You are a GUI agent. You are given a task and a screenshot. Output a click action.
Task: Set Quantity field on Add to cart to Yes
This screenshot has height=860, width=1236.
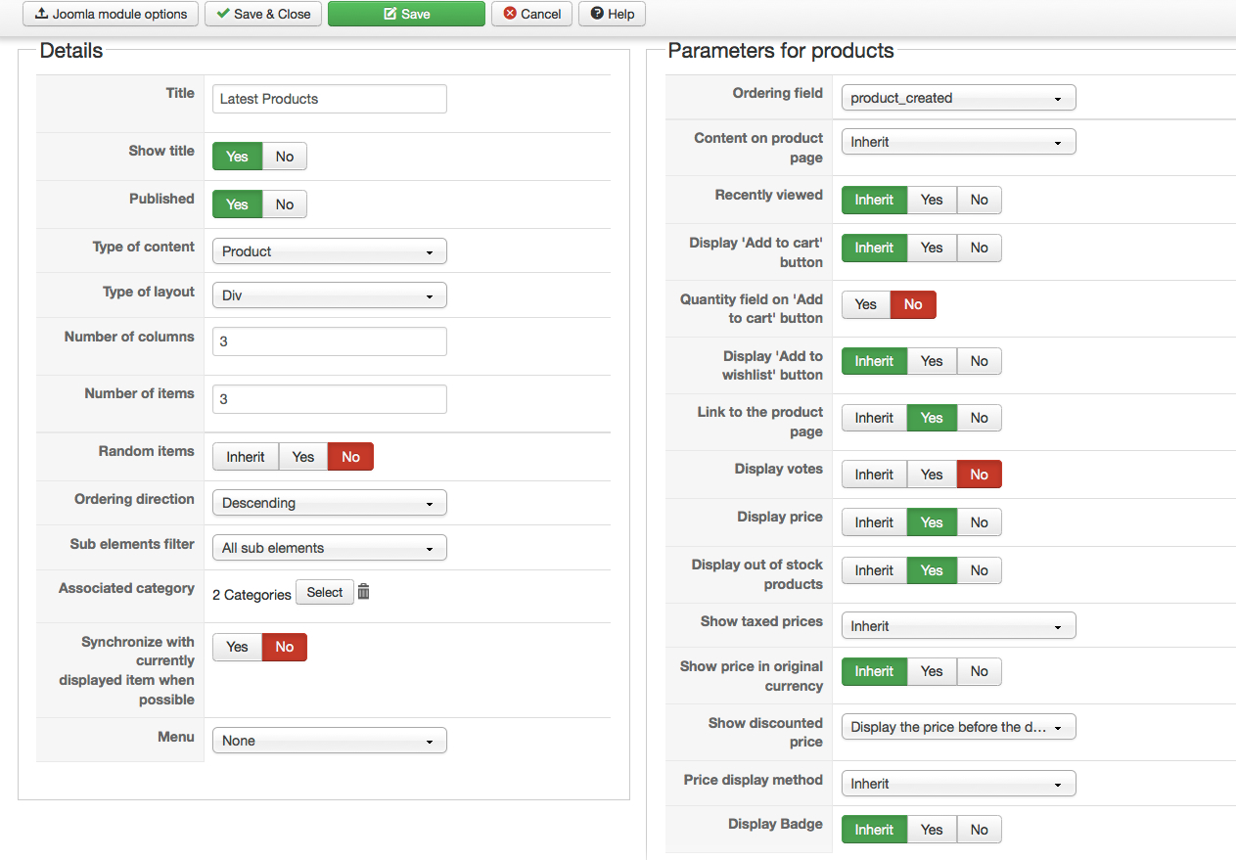click(x=866, y=304)
